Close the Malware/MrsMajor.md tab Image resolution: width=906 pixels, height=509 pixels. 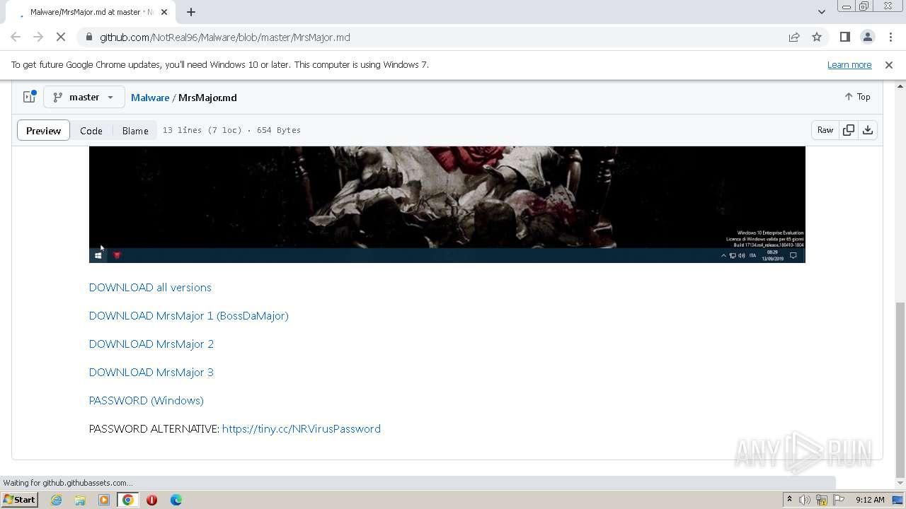coord(164,12)
